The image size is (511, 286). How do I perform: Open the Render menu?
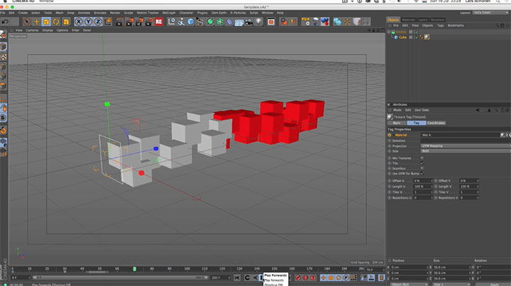[115, 13]
